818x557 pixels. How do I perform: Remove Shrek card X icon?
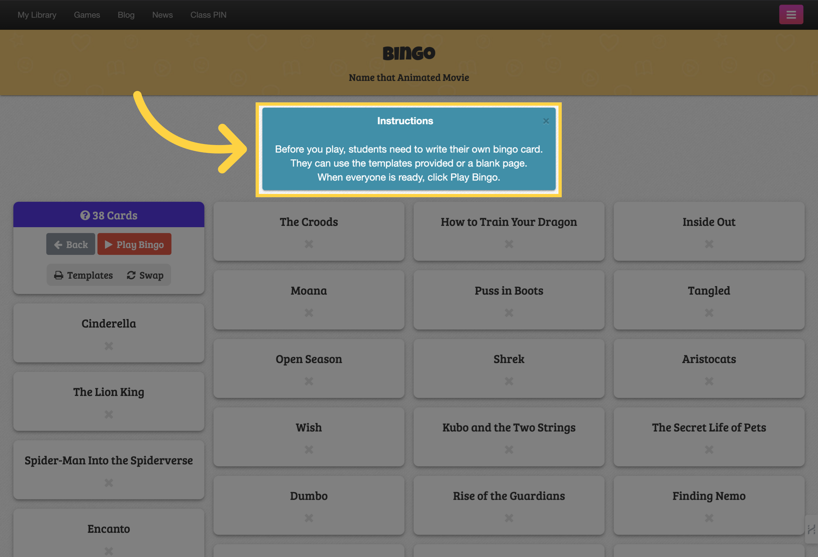click(509, 381)
